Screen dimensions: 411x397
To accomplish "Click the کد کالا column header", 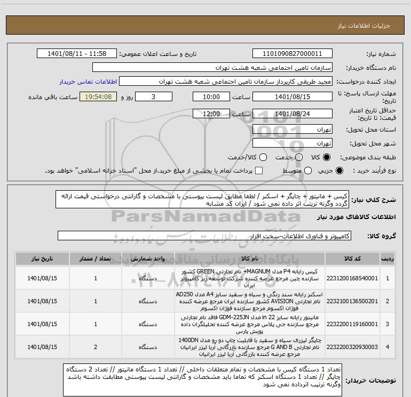I will tap(352, 259).
